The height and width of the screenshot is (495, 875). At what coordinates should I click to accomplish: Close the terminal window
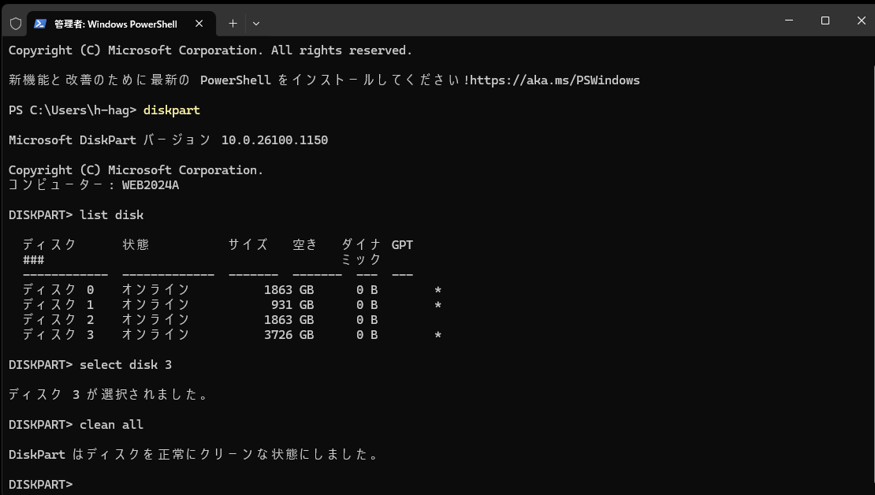[x=861, y=20]
